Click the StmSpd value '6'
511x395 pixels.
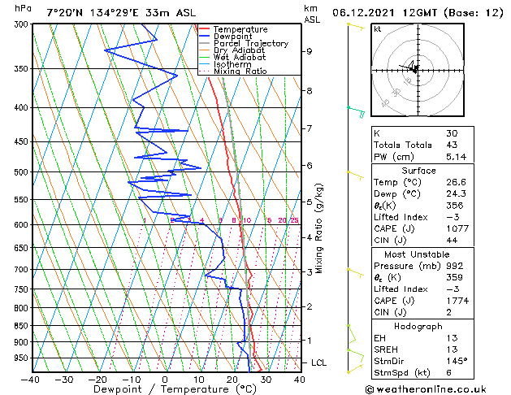(x=448, y=372)
